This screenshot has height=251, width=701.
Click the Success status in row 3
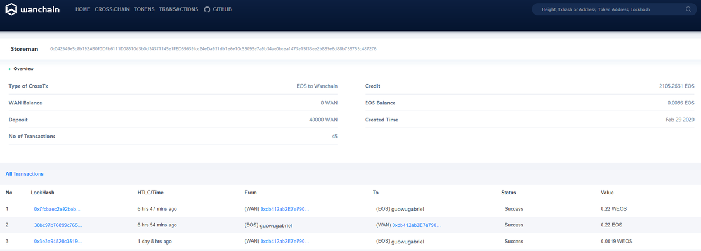click(513, 242)
